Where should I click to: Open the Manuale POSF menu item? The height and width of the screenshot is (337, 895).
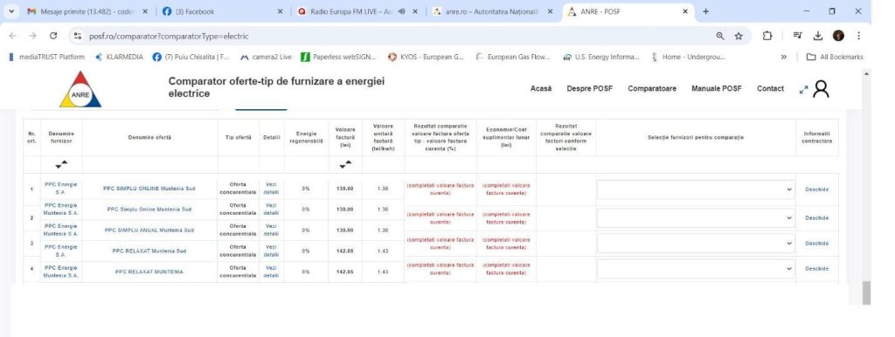coord(717,89)
